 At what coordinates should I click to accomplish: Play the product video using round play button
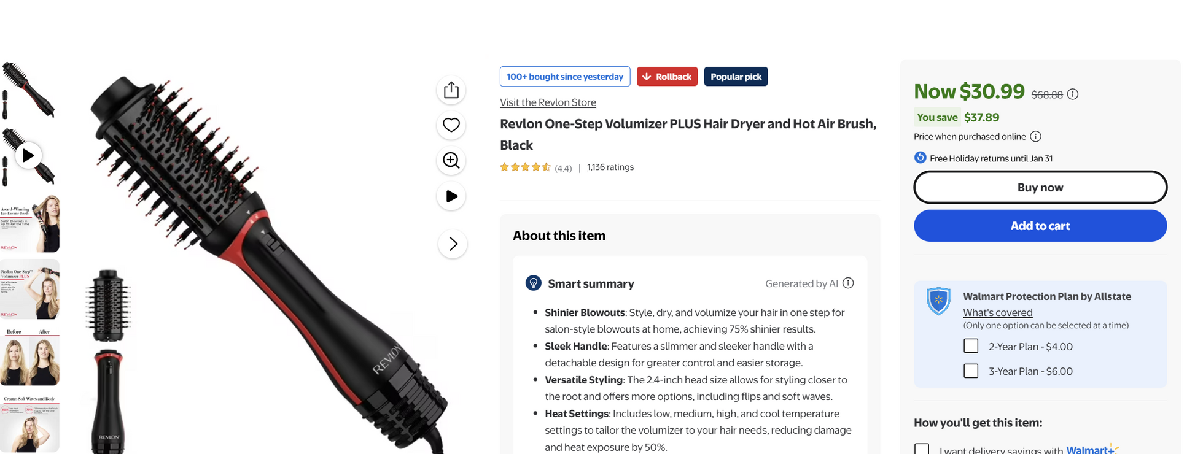coord(451,196)
